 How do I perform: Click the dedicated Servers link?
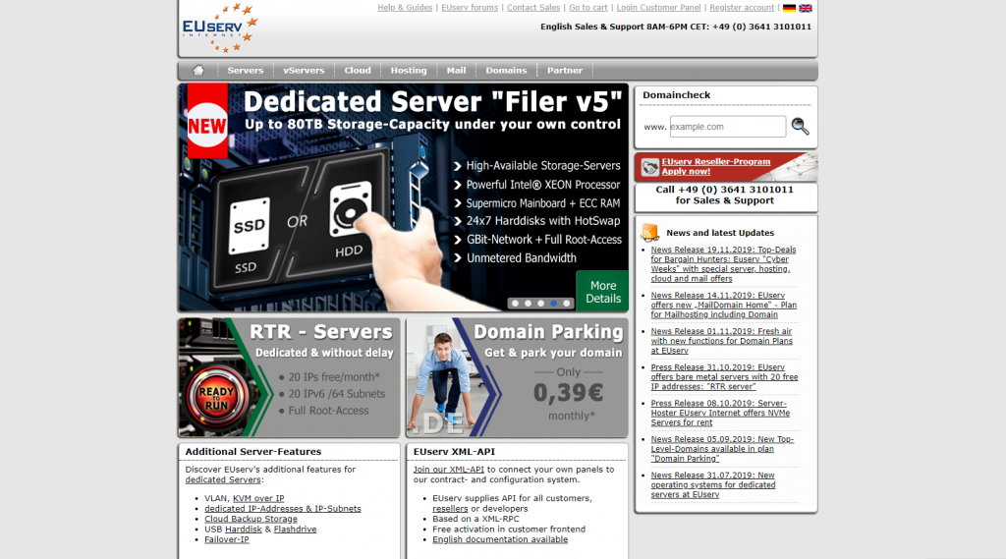[x=223, y=479]
